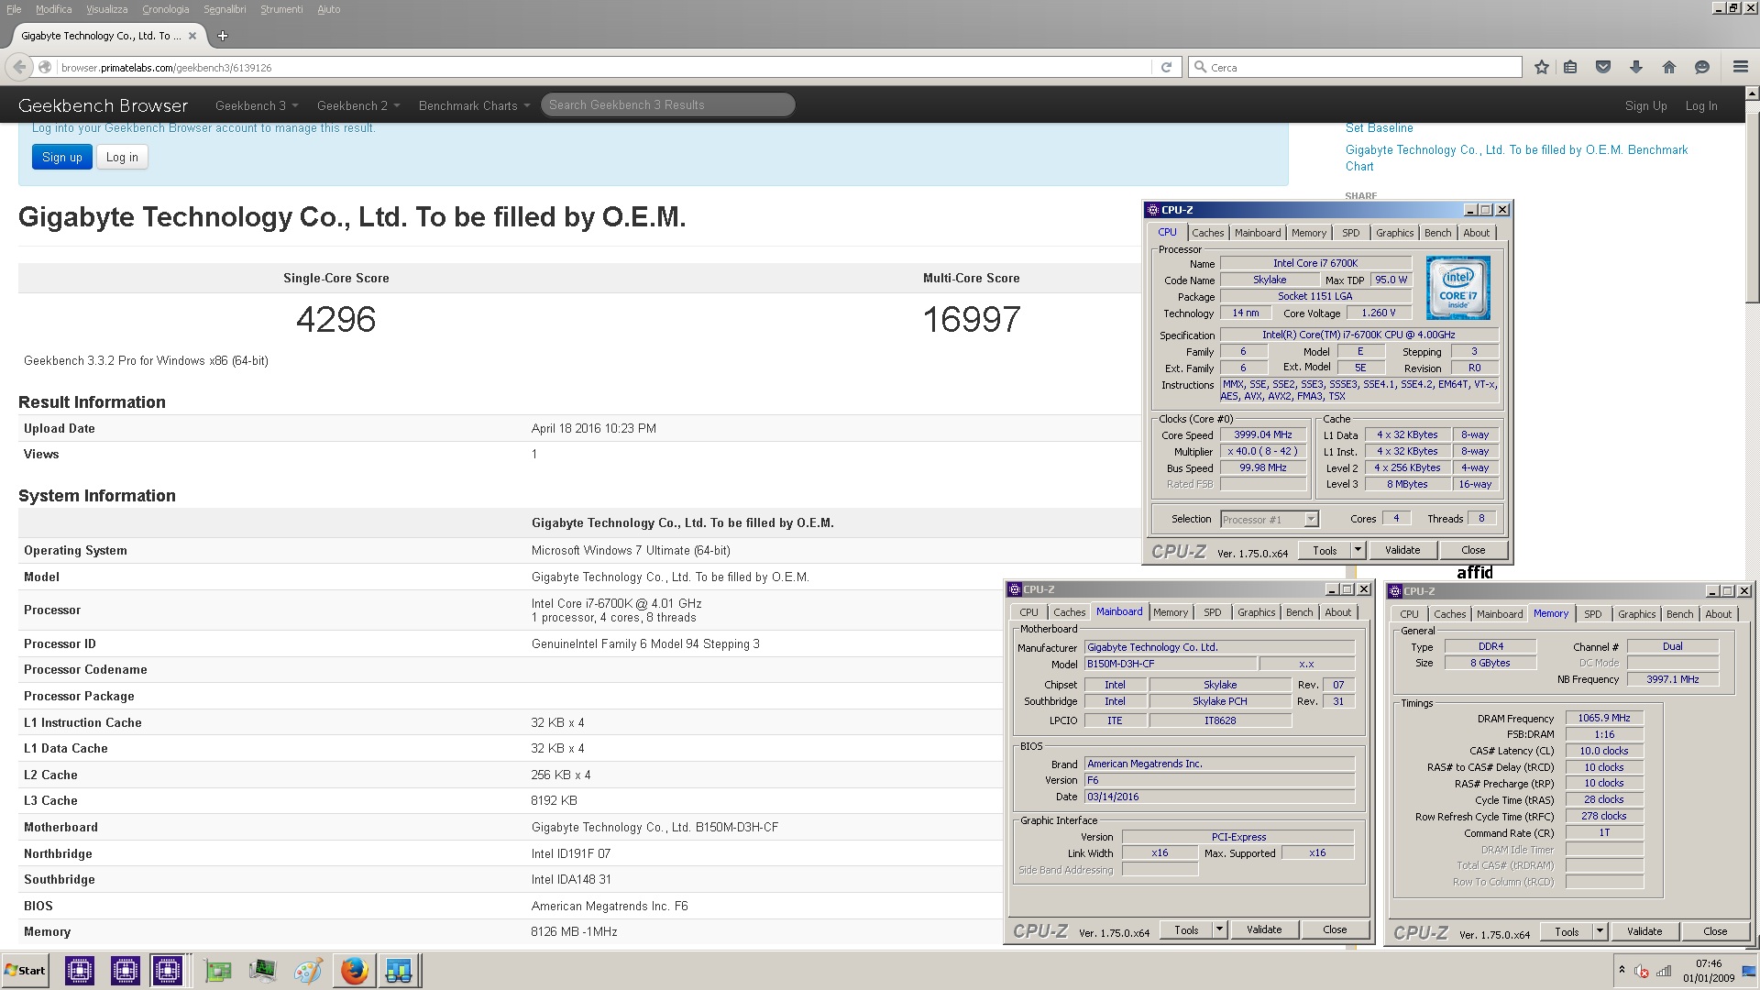Click the volume muted tray icon
The height and width of the screenshot is (990, 1760).
(x=1642, y=971)
